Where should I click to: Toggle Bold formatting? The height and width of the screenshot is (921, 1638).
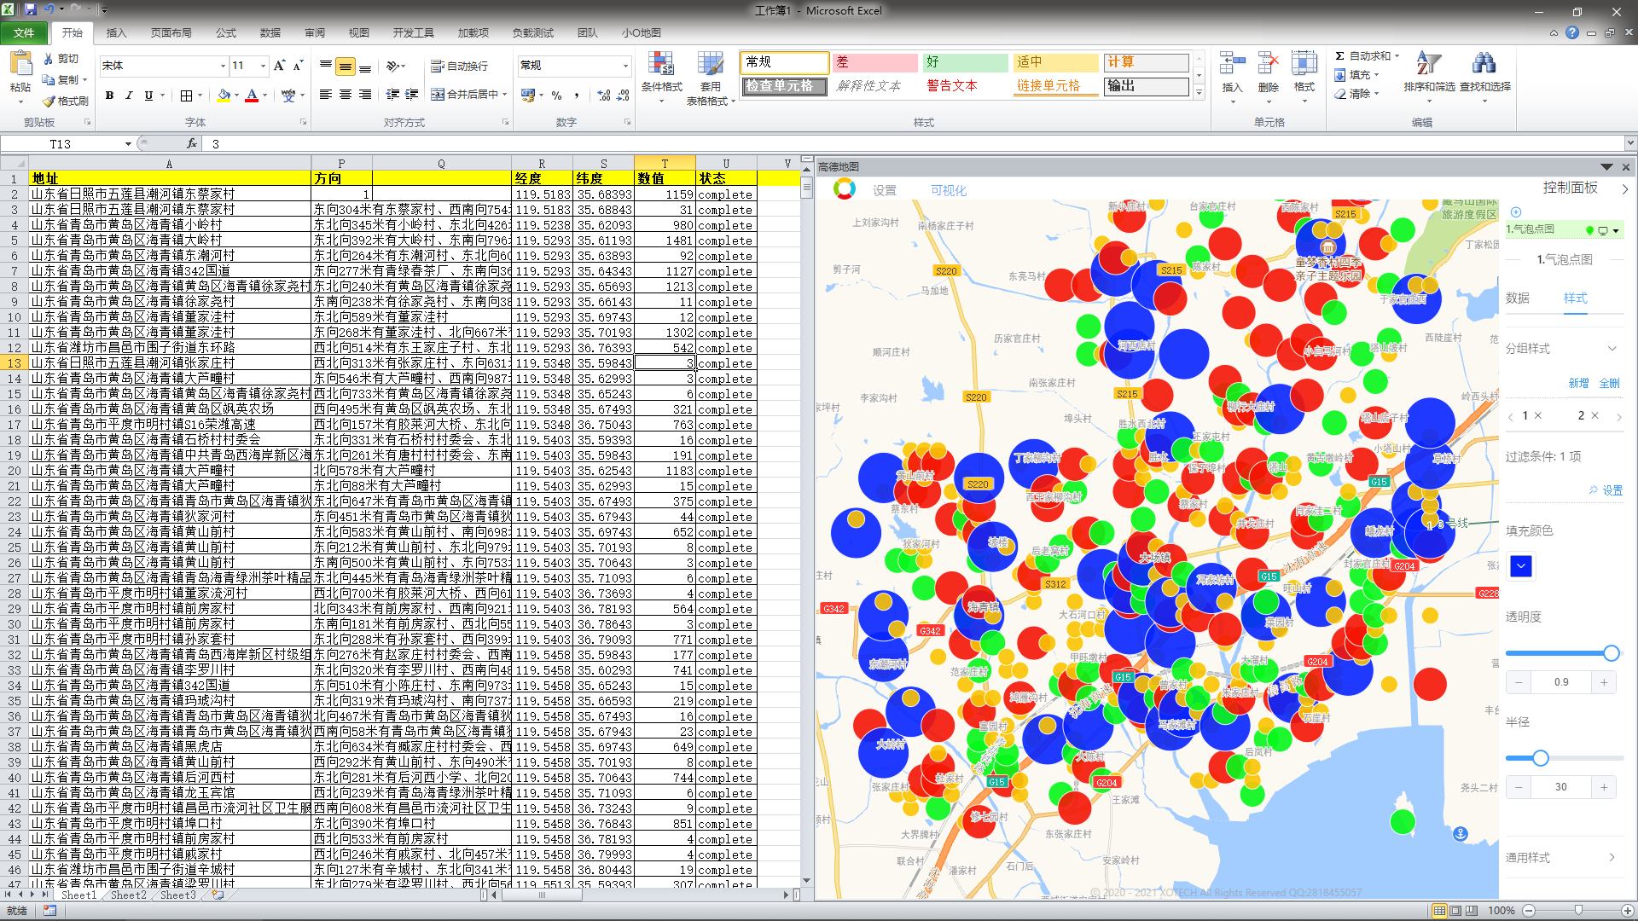click(109, 96)
